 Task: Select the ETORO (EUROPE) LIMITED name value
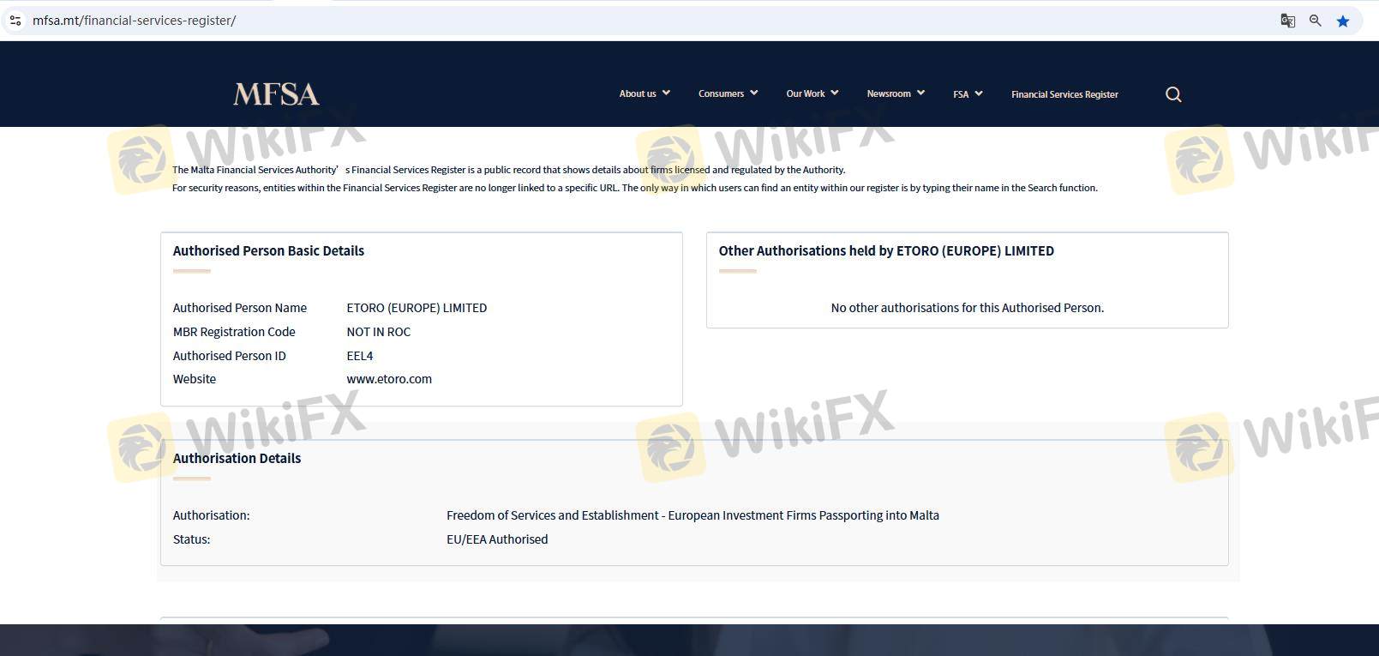(417, 308)
